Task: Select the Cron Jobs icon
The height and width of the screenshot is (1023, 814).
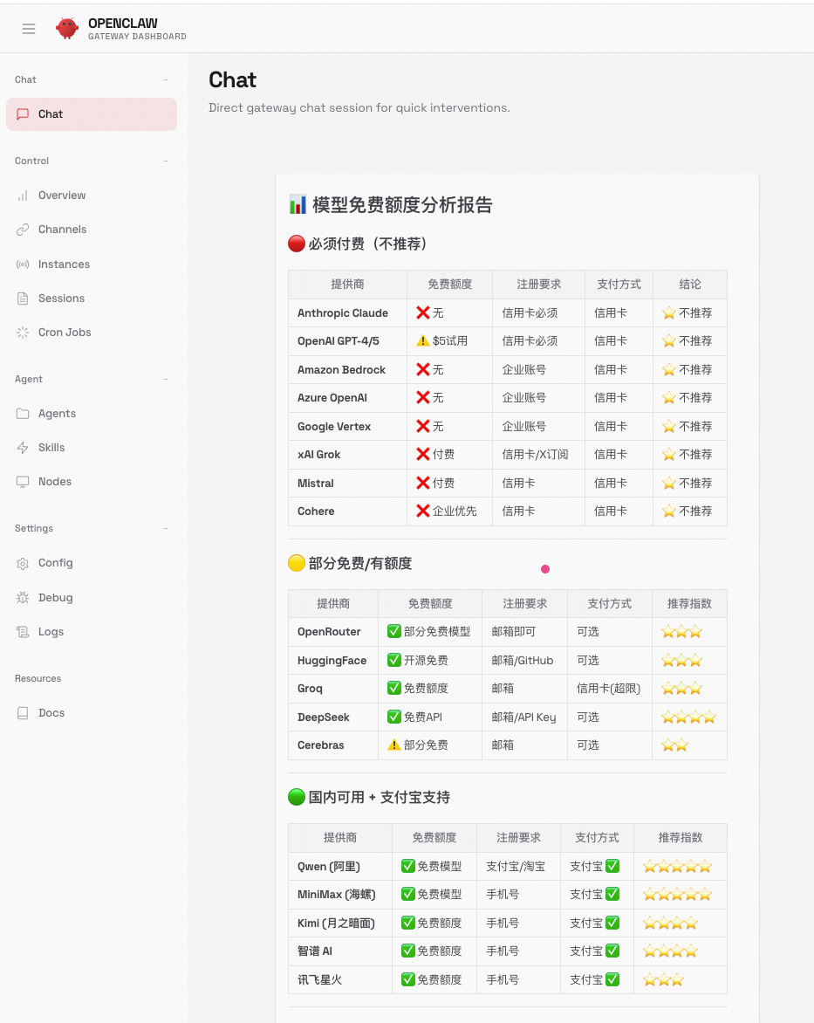Action: pos(24,333)
